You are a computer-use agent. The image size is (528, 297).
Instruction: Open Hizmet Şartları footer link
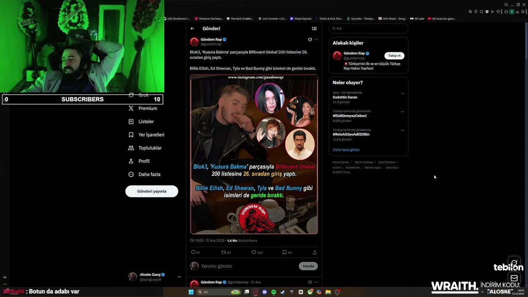341,163
